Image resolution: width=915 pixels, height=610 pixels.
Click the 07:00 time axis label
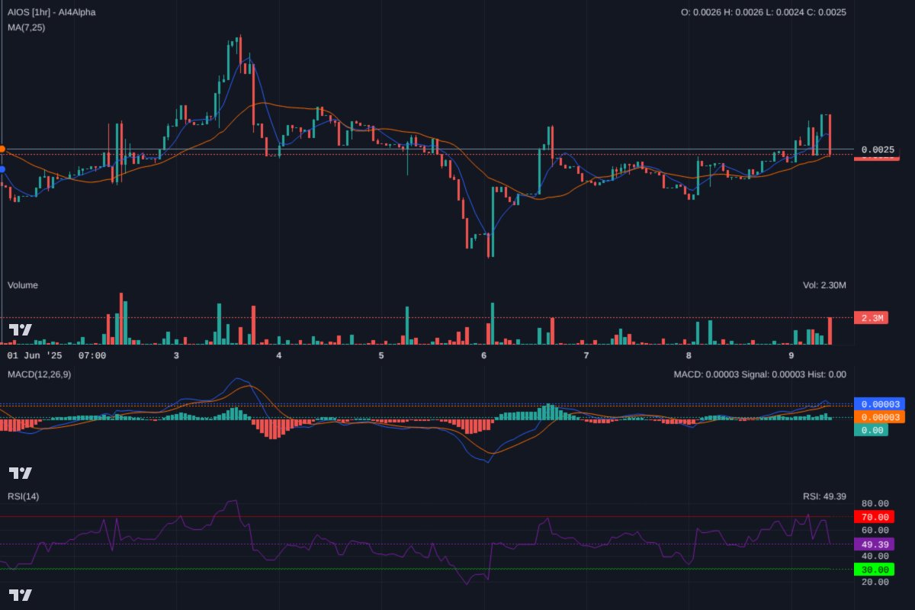[92, 355]
